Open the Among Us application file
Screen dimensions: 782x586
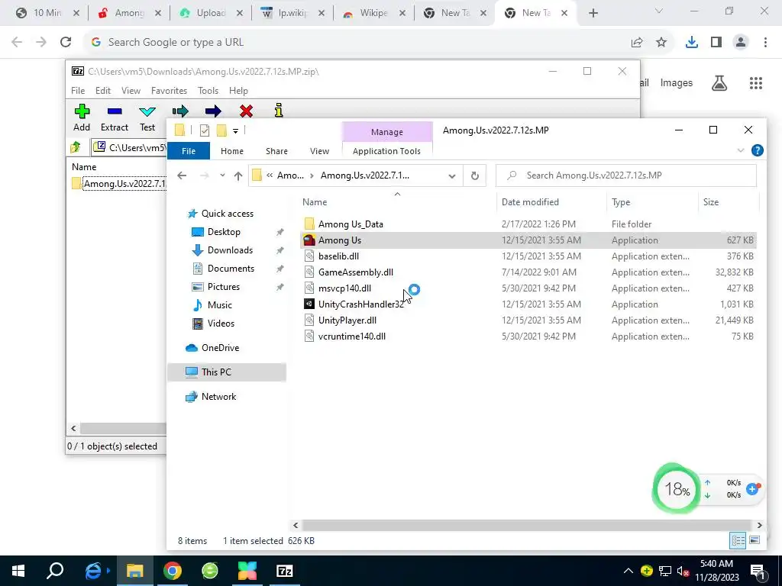[340, 240]
